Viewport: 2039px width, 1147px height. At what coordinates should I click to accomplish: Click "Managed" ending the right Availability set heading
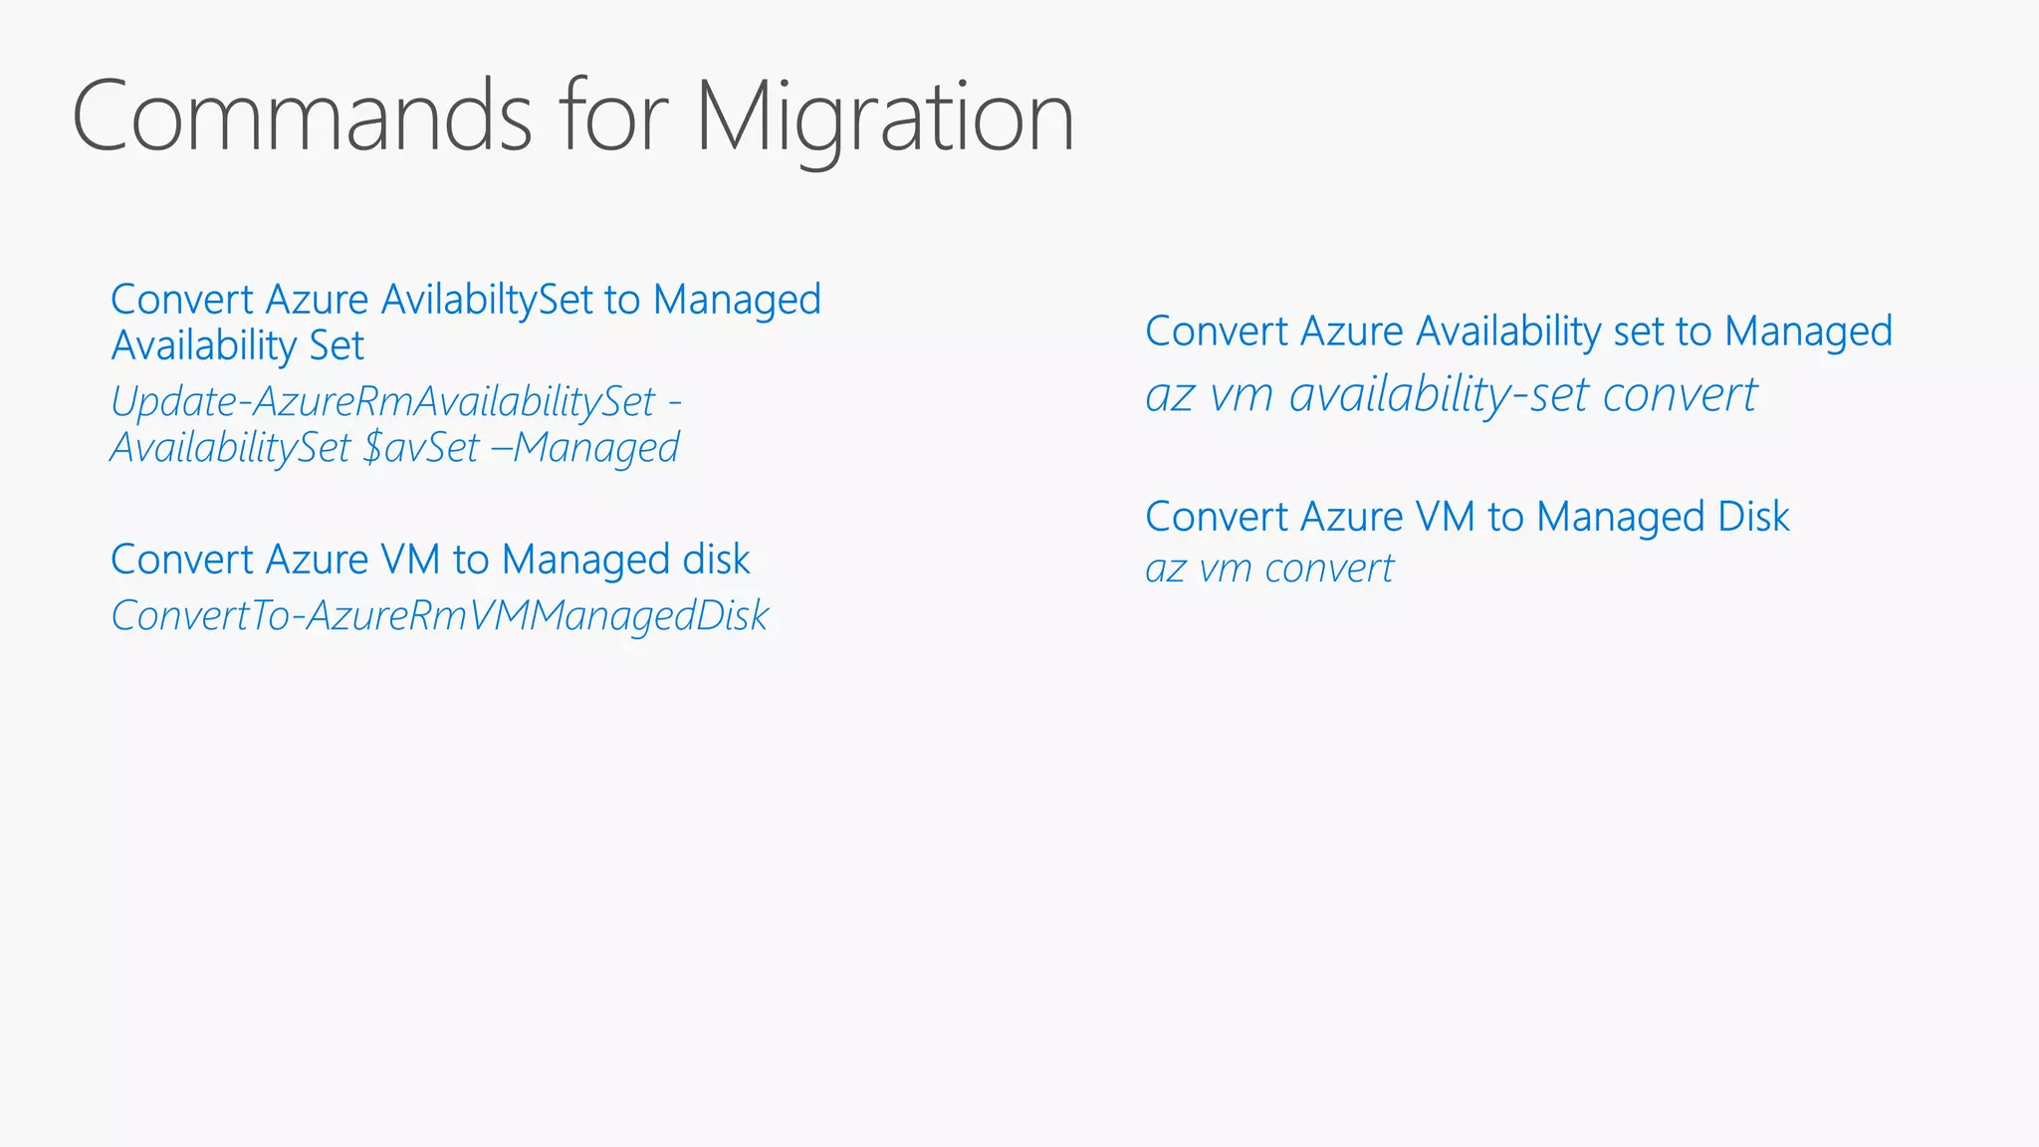(x=1808, y=332)
